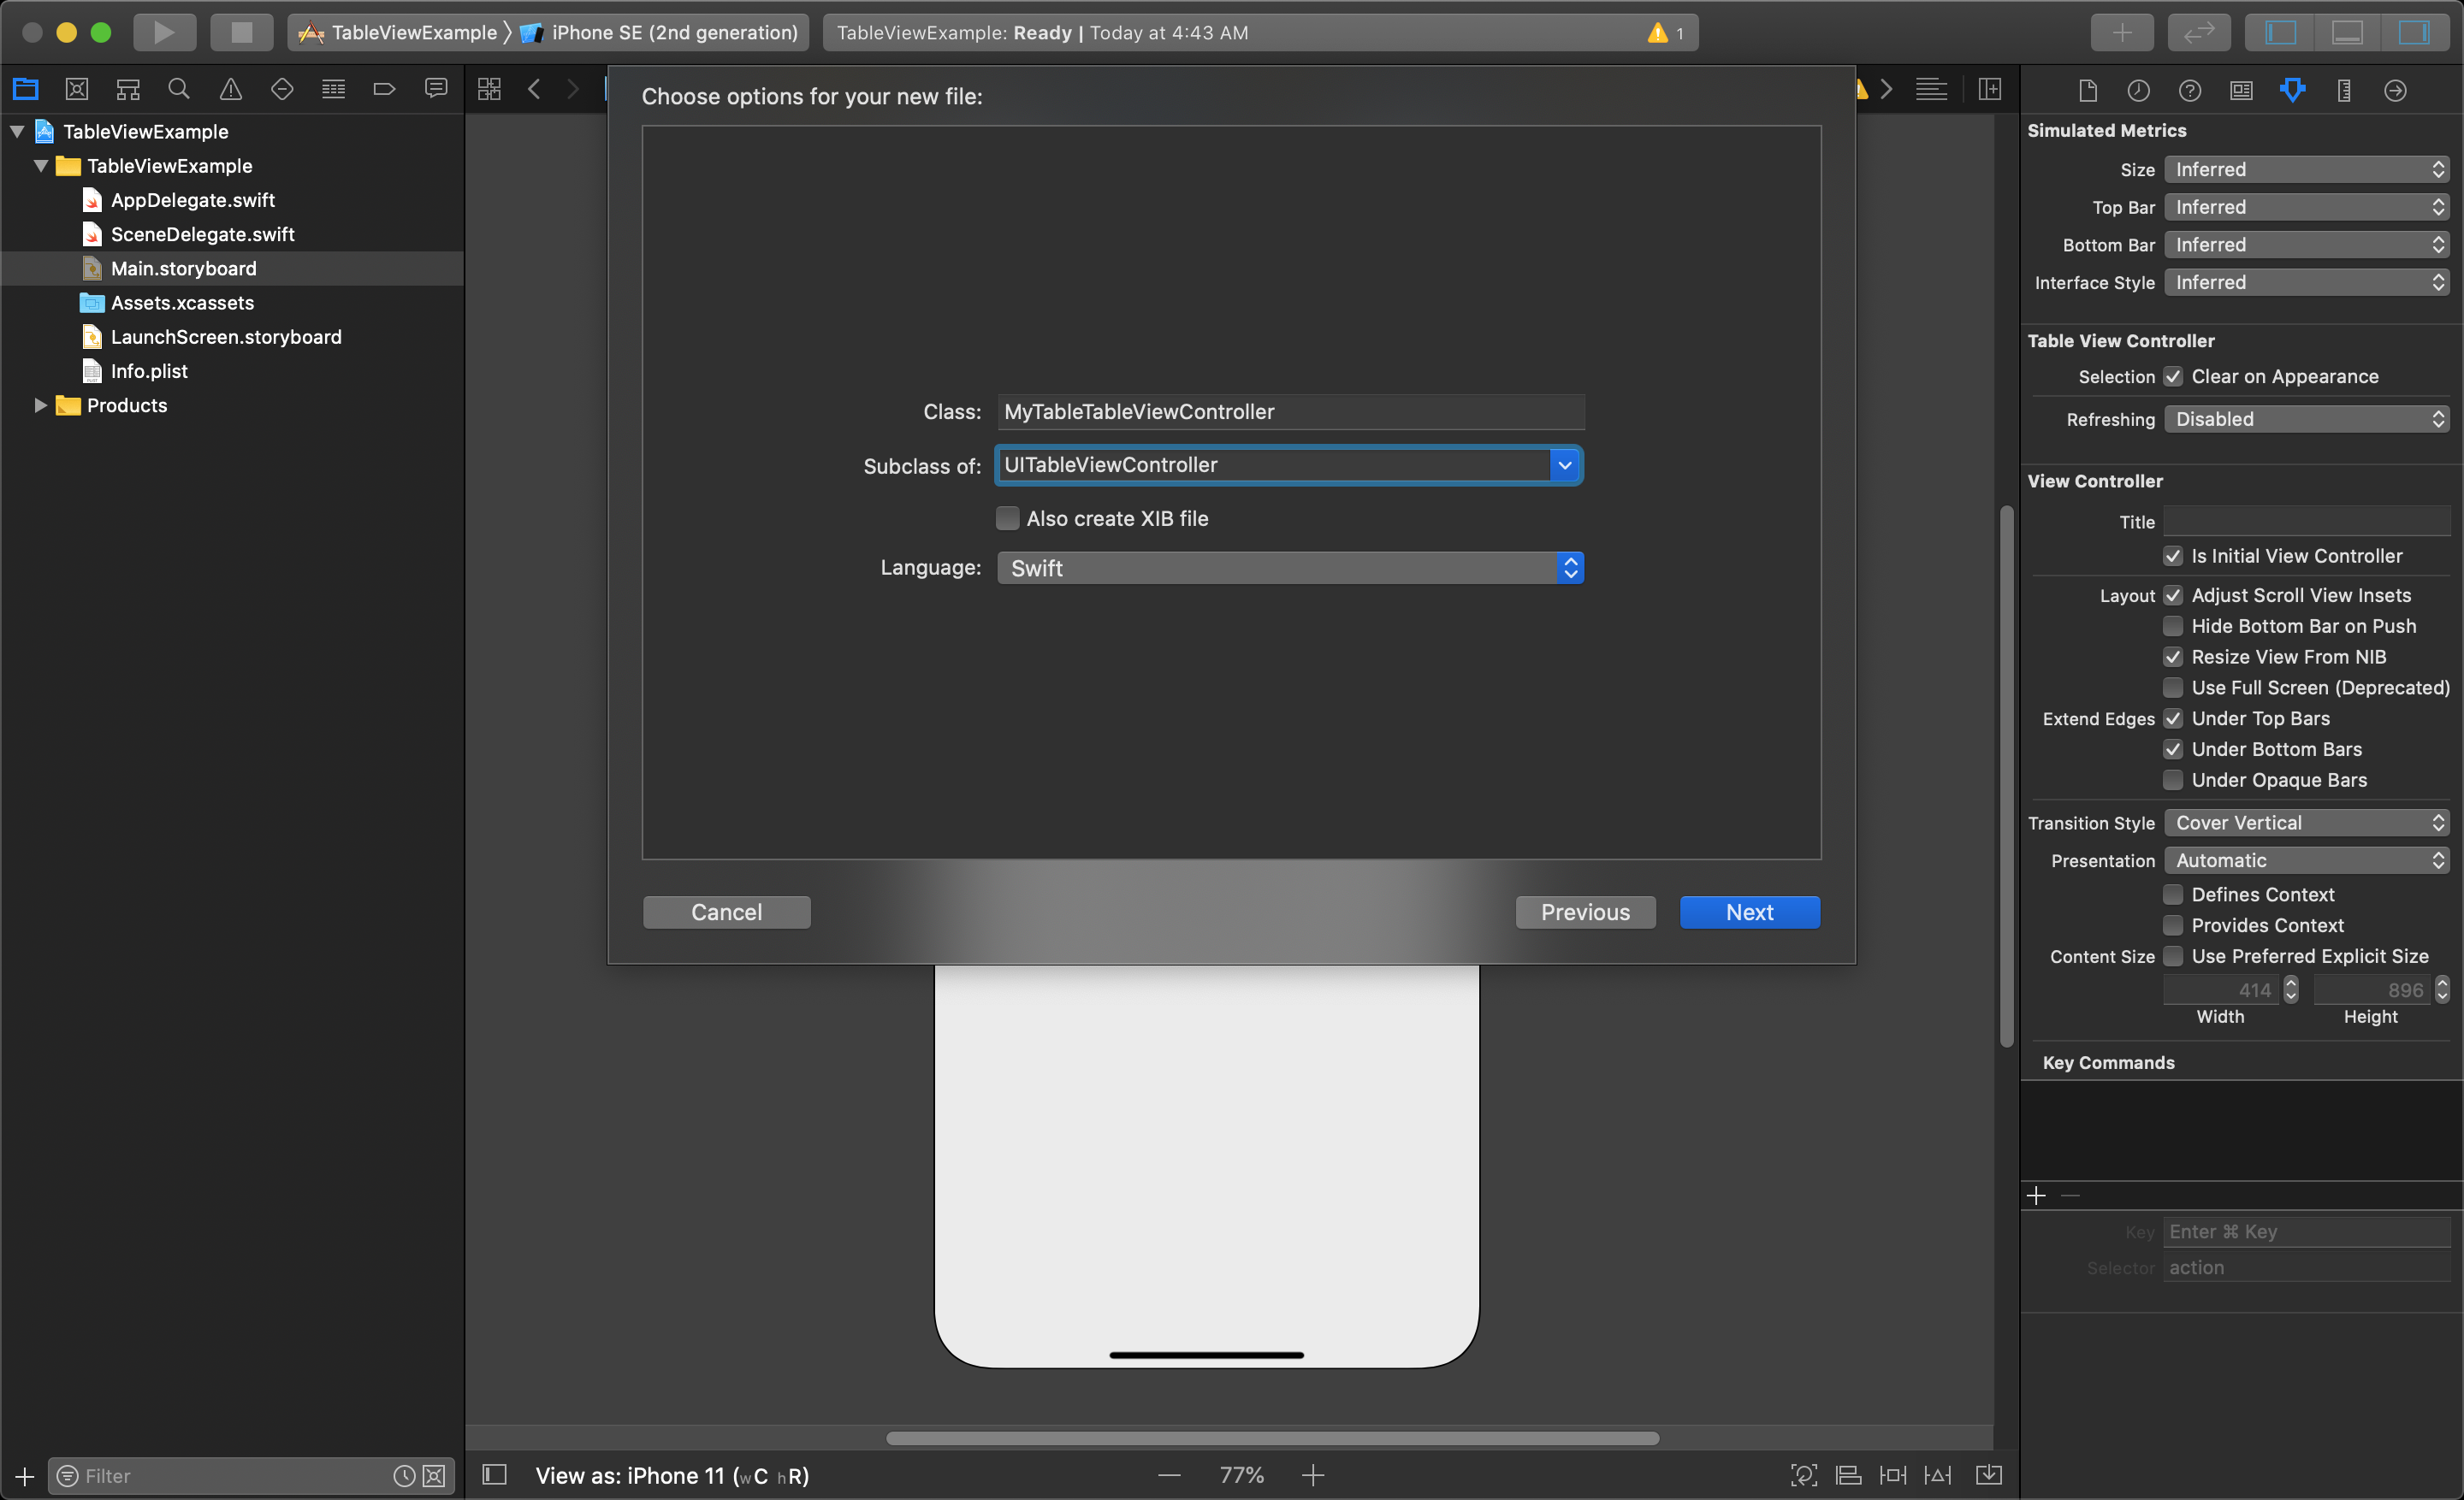Open the Top Bar dropdown

click(x=2307, y=207)
